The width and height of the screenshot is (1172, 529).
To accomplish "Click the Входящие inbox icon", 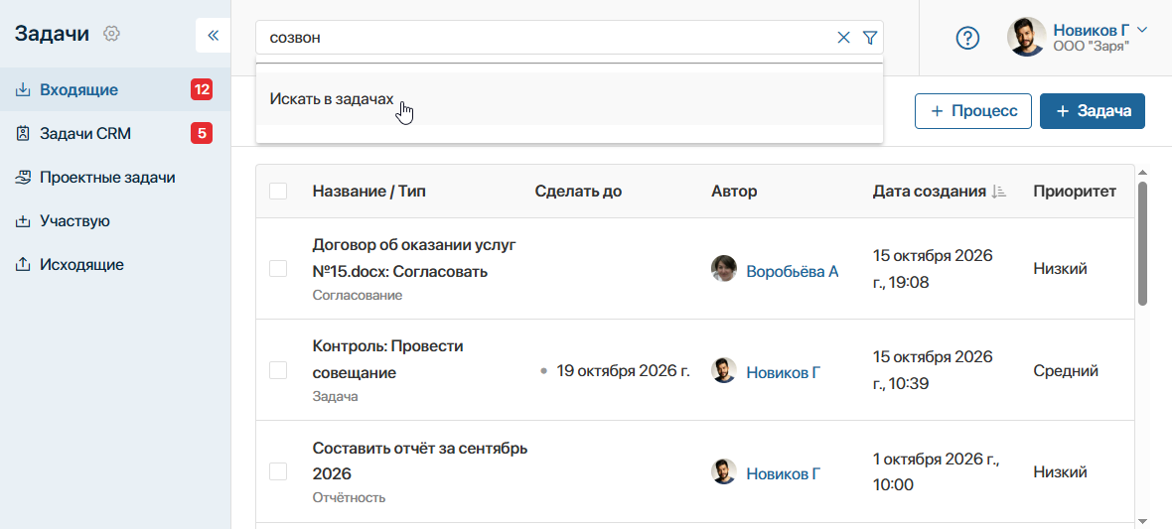I will (23, 90).
